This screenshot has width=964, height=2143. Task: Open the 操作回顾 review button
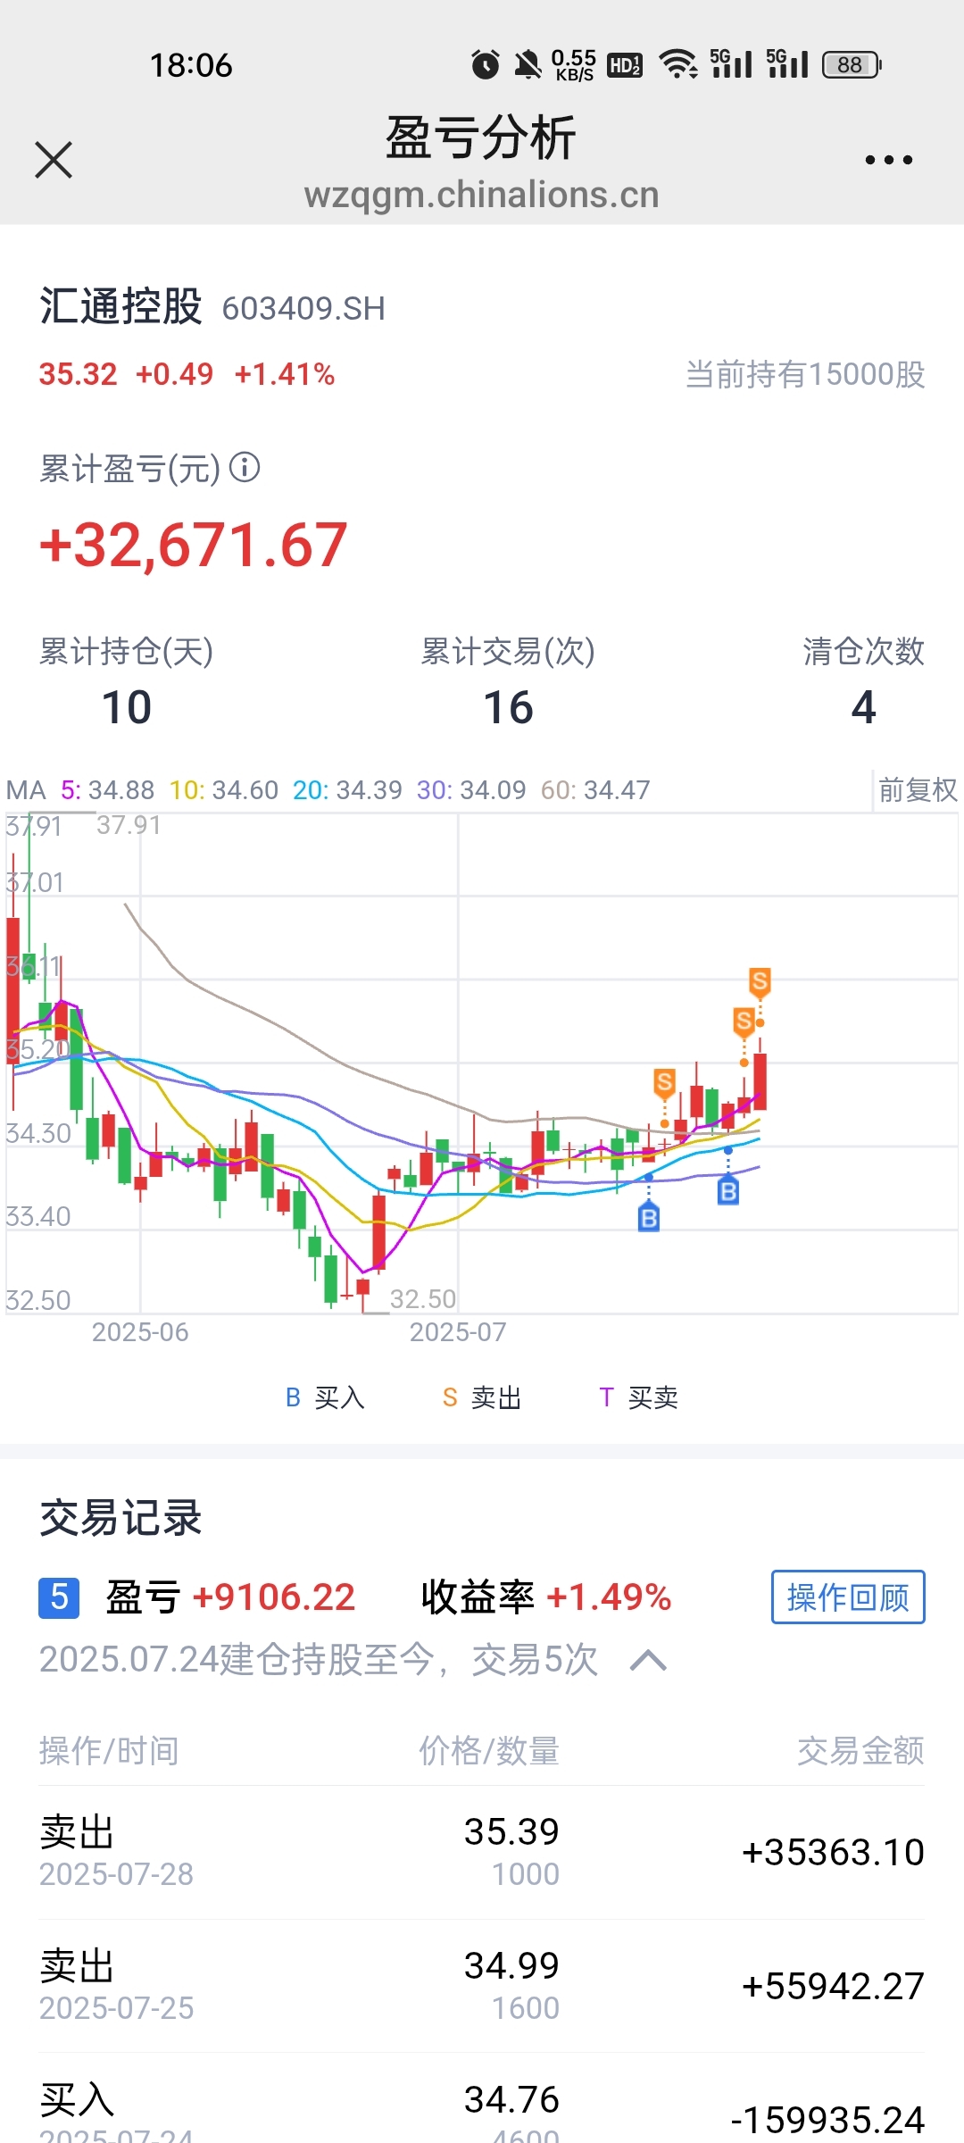(x=848, y=1597)
